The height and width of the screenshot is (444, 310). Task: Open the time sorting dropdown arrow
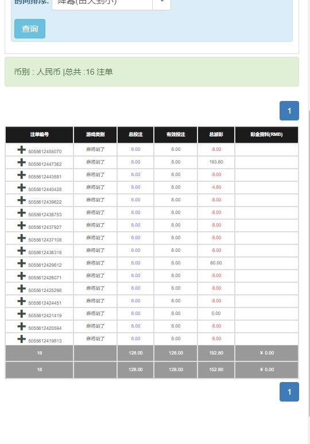(x=162, y=3)
